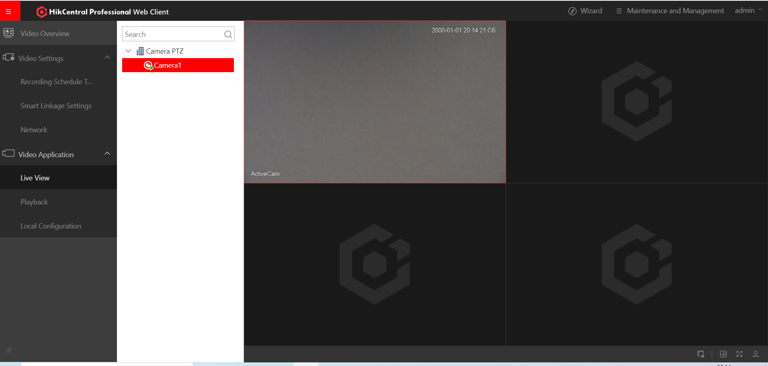Click the HikCentral logo icon
The image size is (768, 366).
41,12
